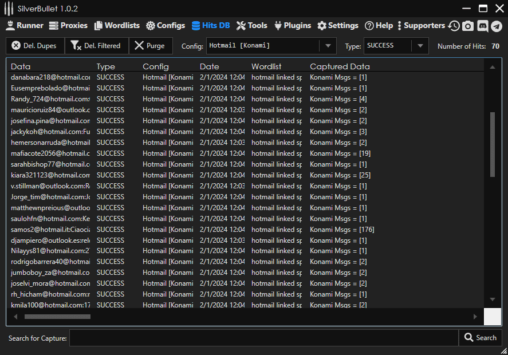Click the Search for Capture input field
The height and width of the screenshot is (355, 508).
pyautogui.click(x=263, y=338)
